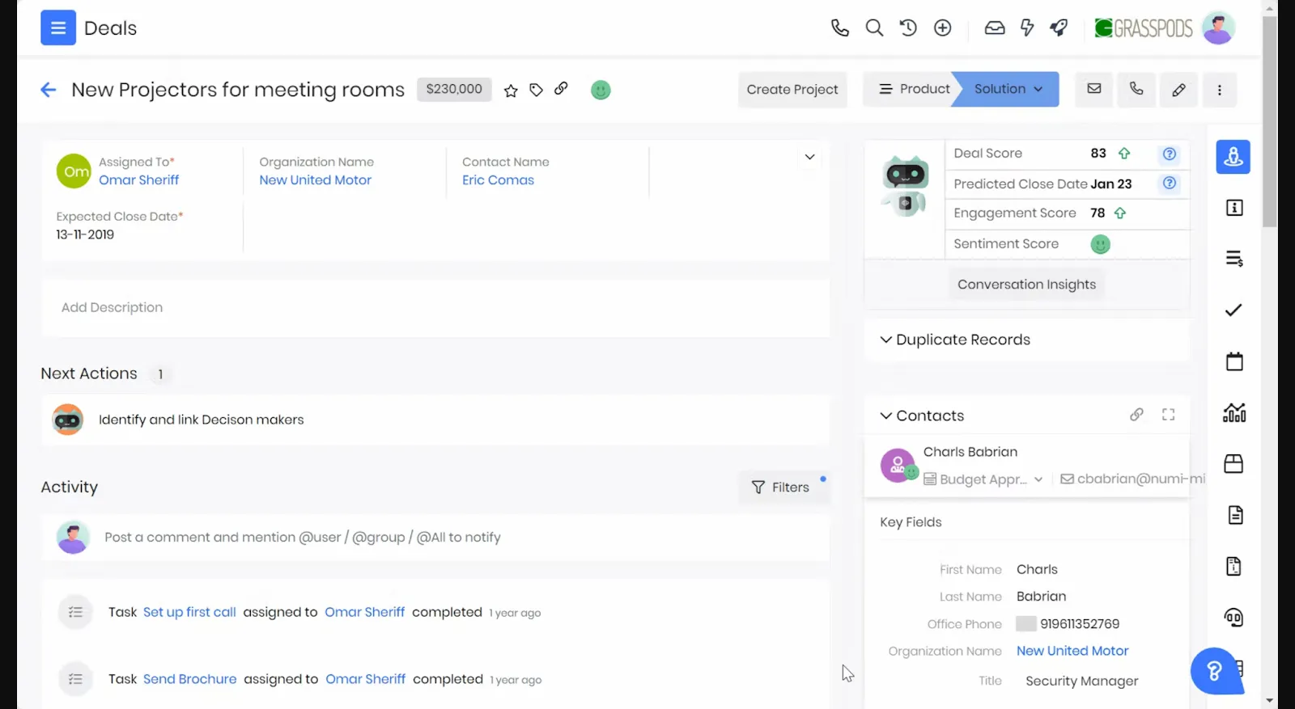Screen dimensions: 1295x709
Task: Click Create Project button
Action: [x=792, y=90]
